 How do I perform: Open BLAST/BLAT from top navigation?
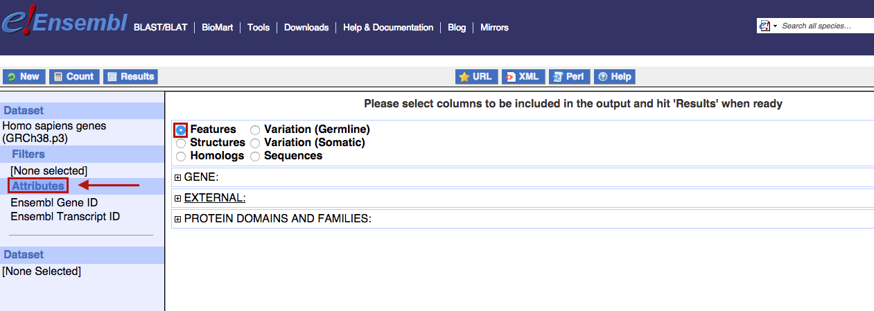tap(160, 28)
